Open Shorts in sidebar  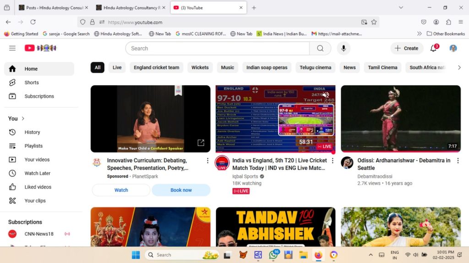point(39,82)
